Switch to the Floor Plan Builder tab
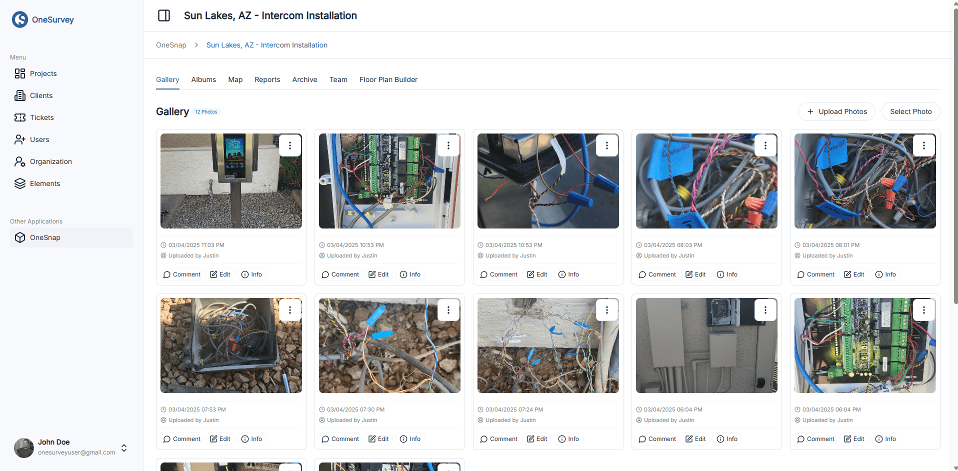The width and height of the screenshot is (958, 471). tap(388, 79)
